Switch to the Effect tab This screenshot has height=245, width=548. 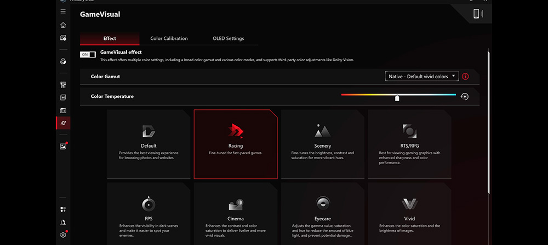pos(110,38)
